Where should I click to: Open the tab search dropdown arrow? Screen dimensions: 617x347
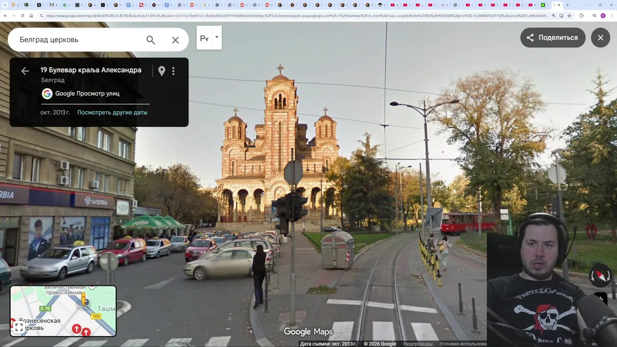click(x=5, y=5)
